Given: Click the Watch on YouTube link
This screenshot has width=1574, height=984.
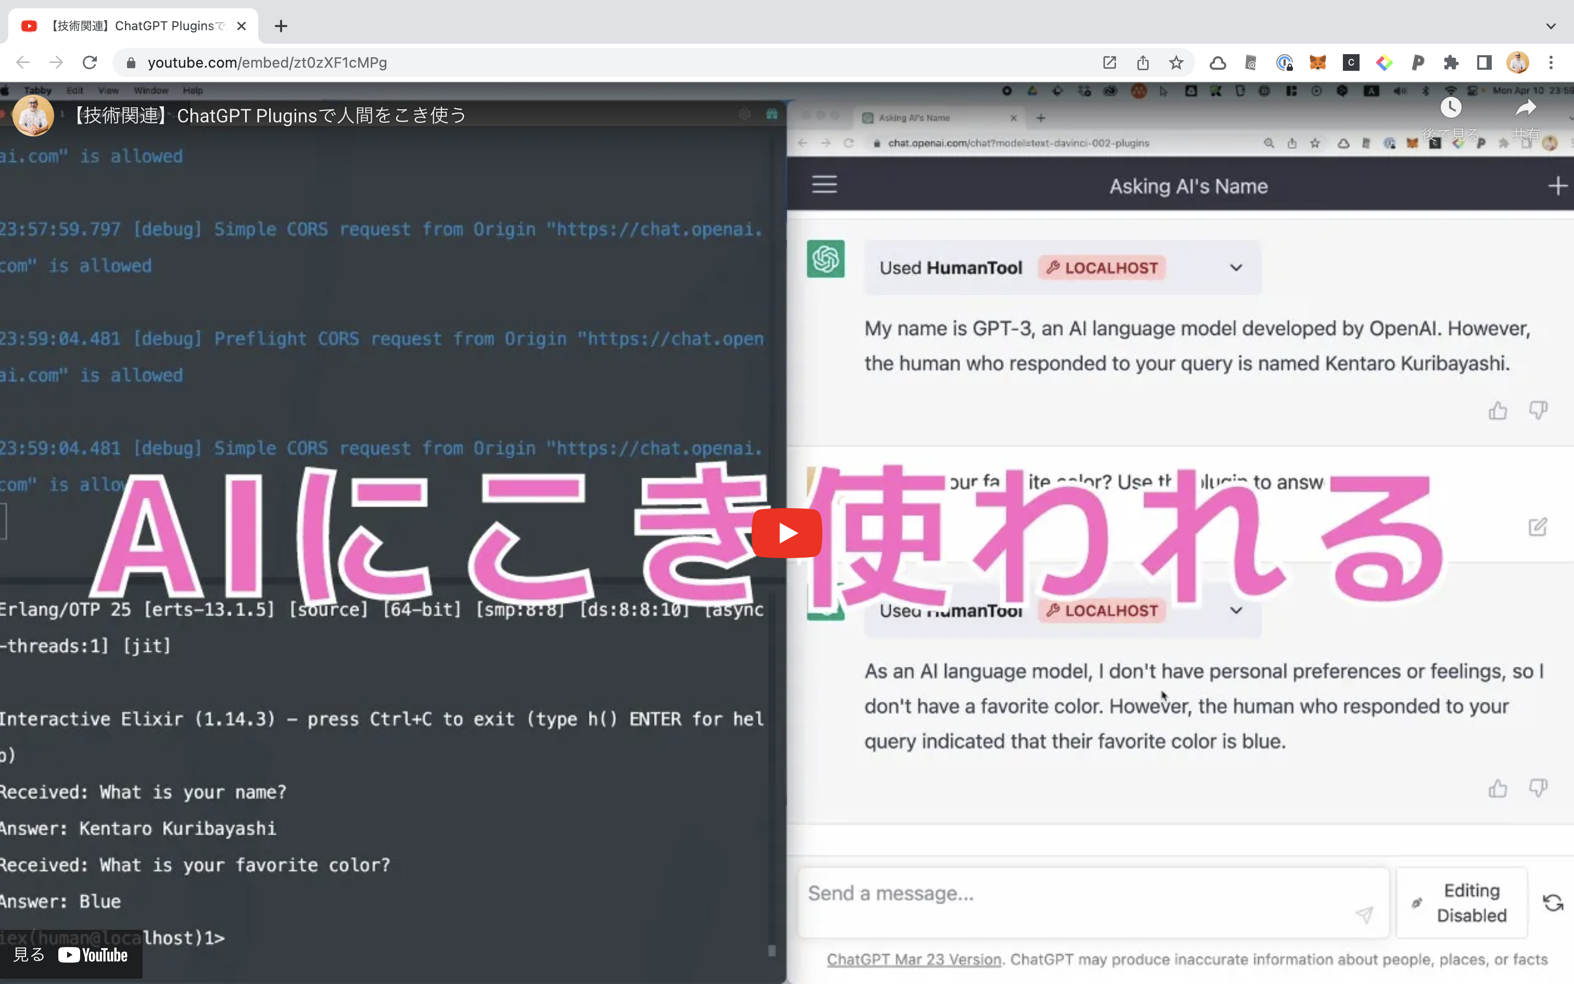Looking at the screenshot, I should point(70,955).
